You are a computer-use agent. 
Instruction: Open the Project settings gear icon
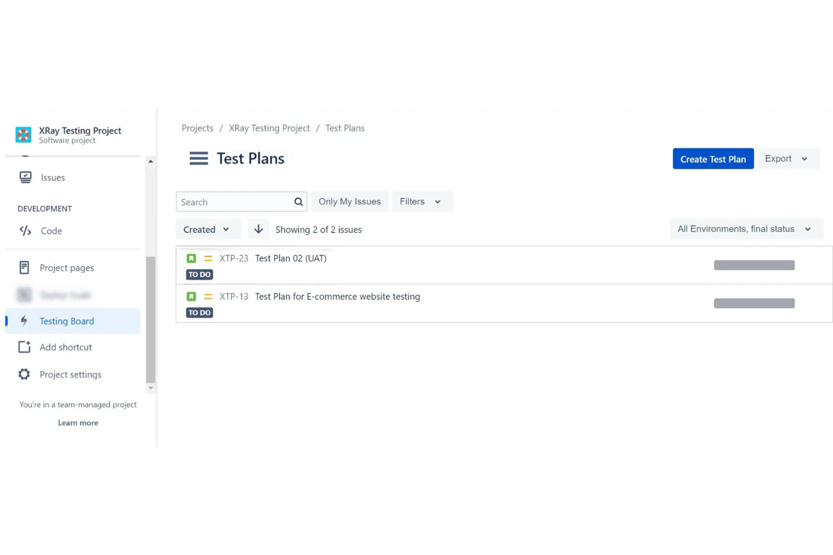point(24,374)
